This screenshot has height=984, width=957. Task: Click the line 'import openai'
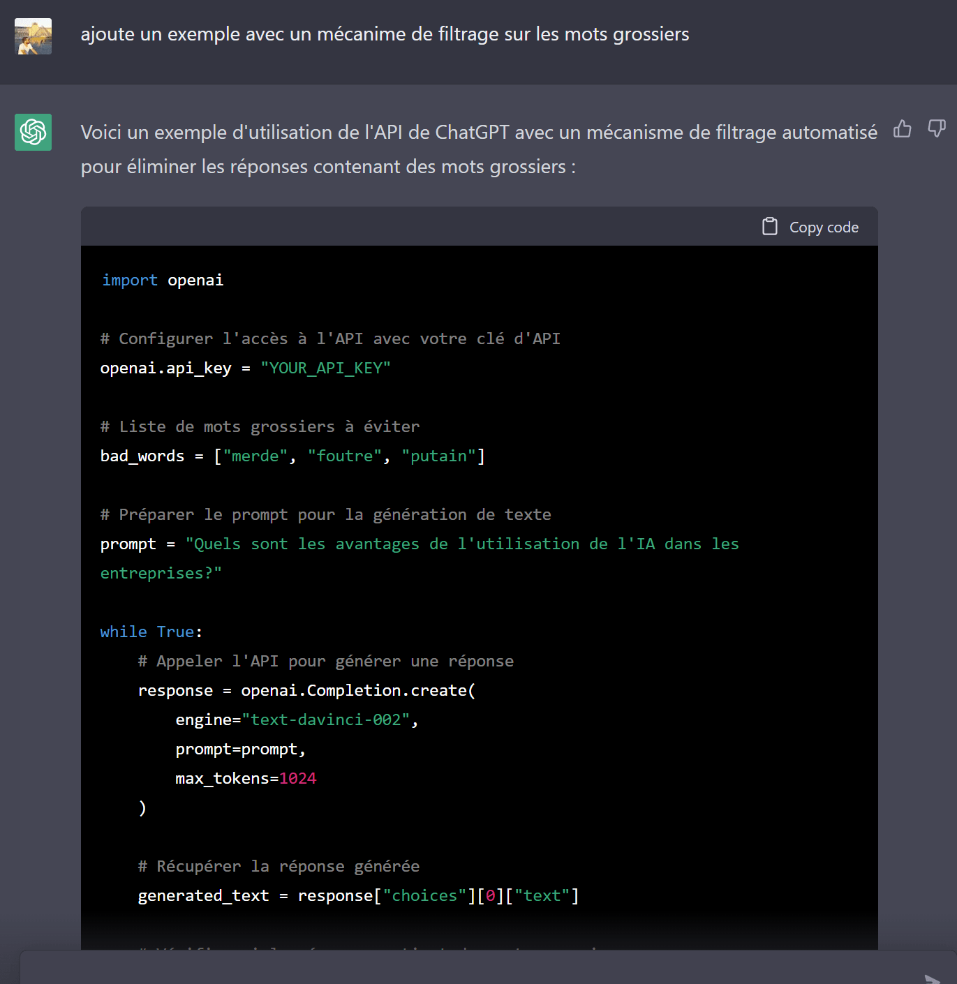(x=163, y=281)
